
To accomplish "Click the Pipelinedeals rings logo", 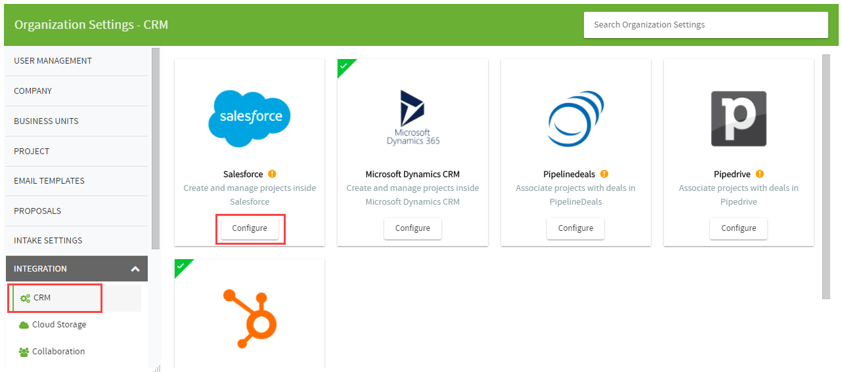I will point(576,118).
